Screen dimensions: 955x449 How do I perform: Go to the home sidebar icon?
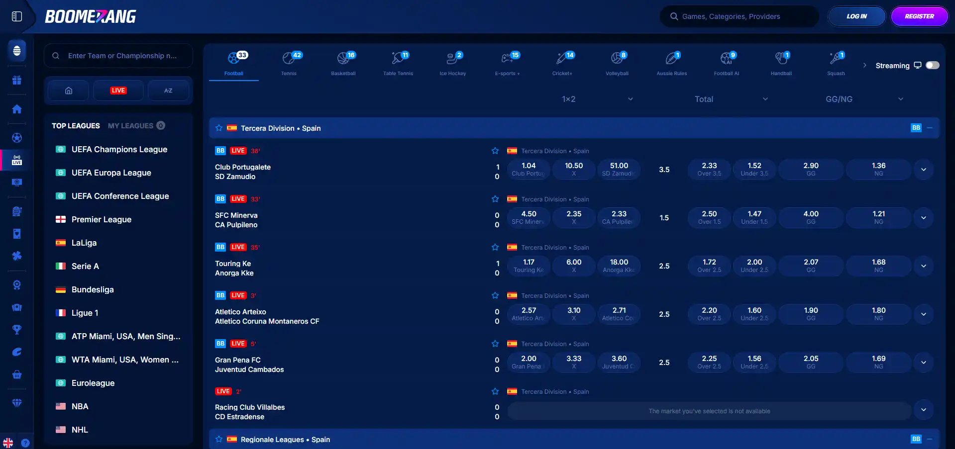(17, 109)
